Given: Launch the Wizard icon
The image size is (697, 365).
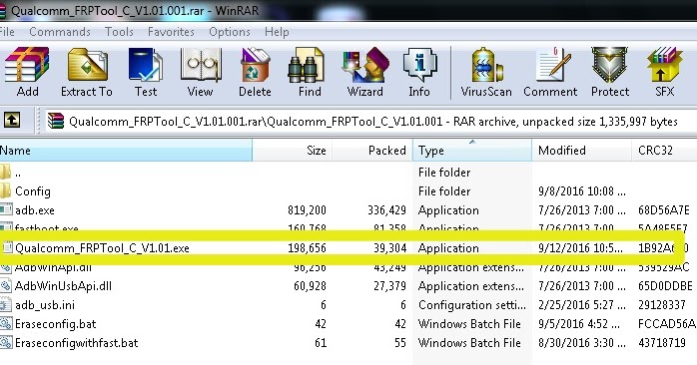Looking at the screenshot, I should pos(364,65).
